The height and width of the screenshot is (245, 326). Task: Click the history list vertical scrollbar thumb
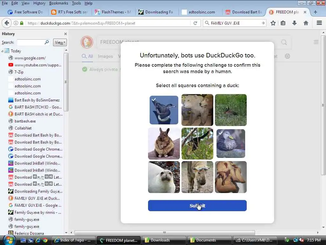(66, 82)
